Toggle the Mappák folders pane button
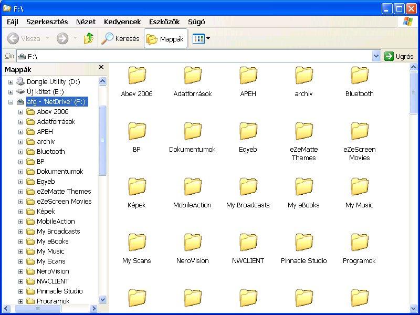Screen dimensions: 420x315 click(x=165, y=39)
